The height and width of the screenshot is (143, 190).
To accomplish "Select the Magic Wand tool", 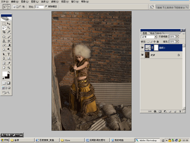I will 9,28.
